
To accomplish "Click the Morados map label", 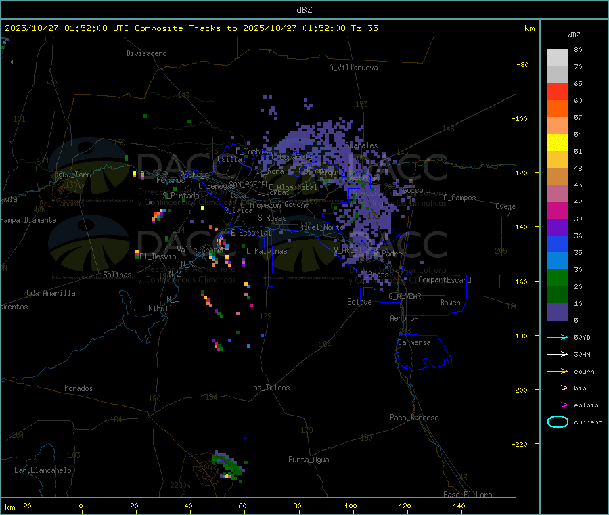I will (x=79, y=388).
